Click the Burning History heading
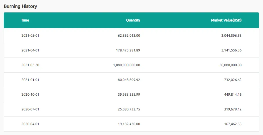The width and height of the screenshot is (263, 135). pyautogui.click(x=20, y=6)
